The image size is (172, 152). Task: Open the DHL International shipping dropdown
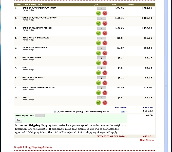pos(105,112)
